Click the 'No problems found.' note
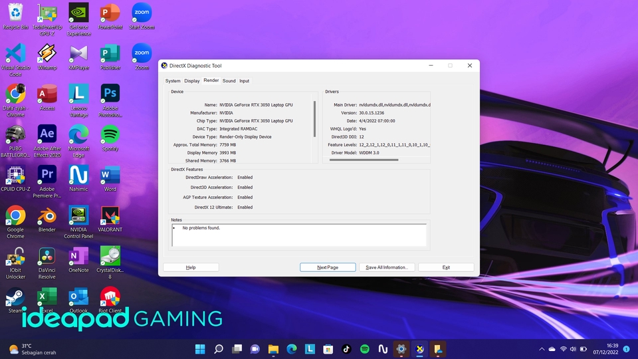This screenshot has width=638, height=359. [x=201, y=228]
